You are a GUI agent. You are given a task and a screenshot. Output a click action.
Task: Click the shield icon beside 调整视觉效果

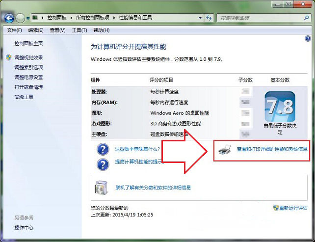pyautogui.click(x=9, y=57)
